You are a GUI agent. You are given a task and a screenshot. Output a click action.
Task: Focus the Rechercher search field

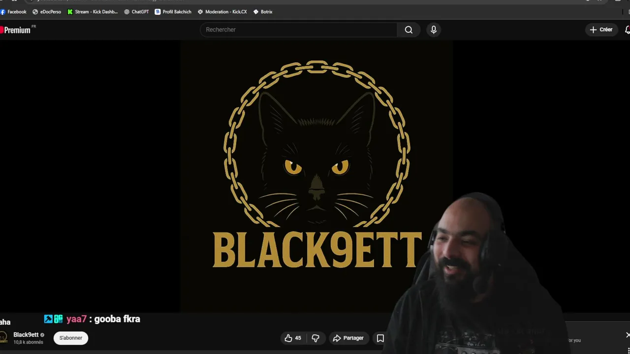click(299, 29)
